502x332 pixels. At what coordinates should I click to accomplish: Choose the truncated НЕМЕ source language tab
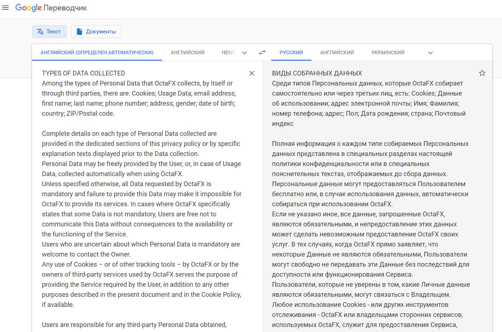(x=228, y=52)
